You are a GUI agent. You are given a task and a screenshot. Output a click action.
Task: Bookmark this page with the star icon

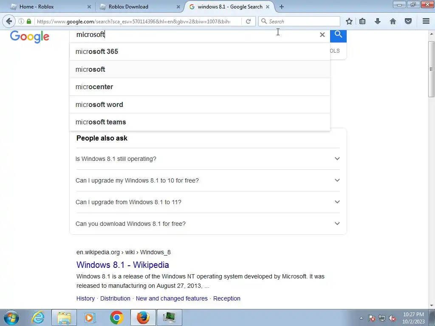coord(349,21)
